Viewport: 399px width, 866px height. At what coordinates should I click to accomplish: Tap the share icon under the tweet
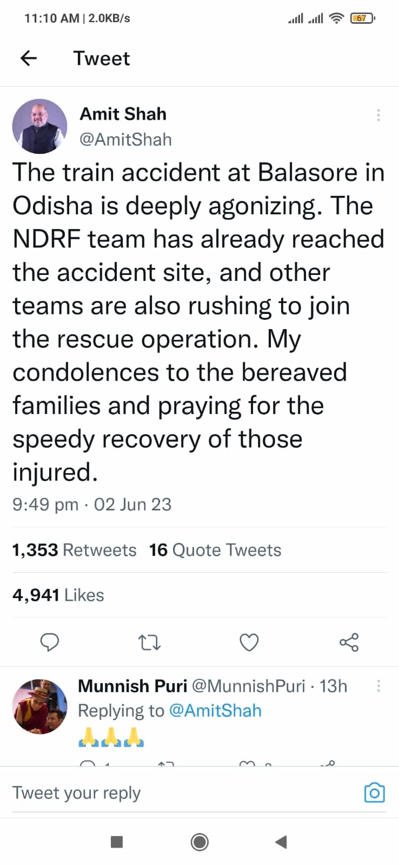point(349,642)
